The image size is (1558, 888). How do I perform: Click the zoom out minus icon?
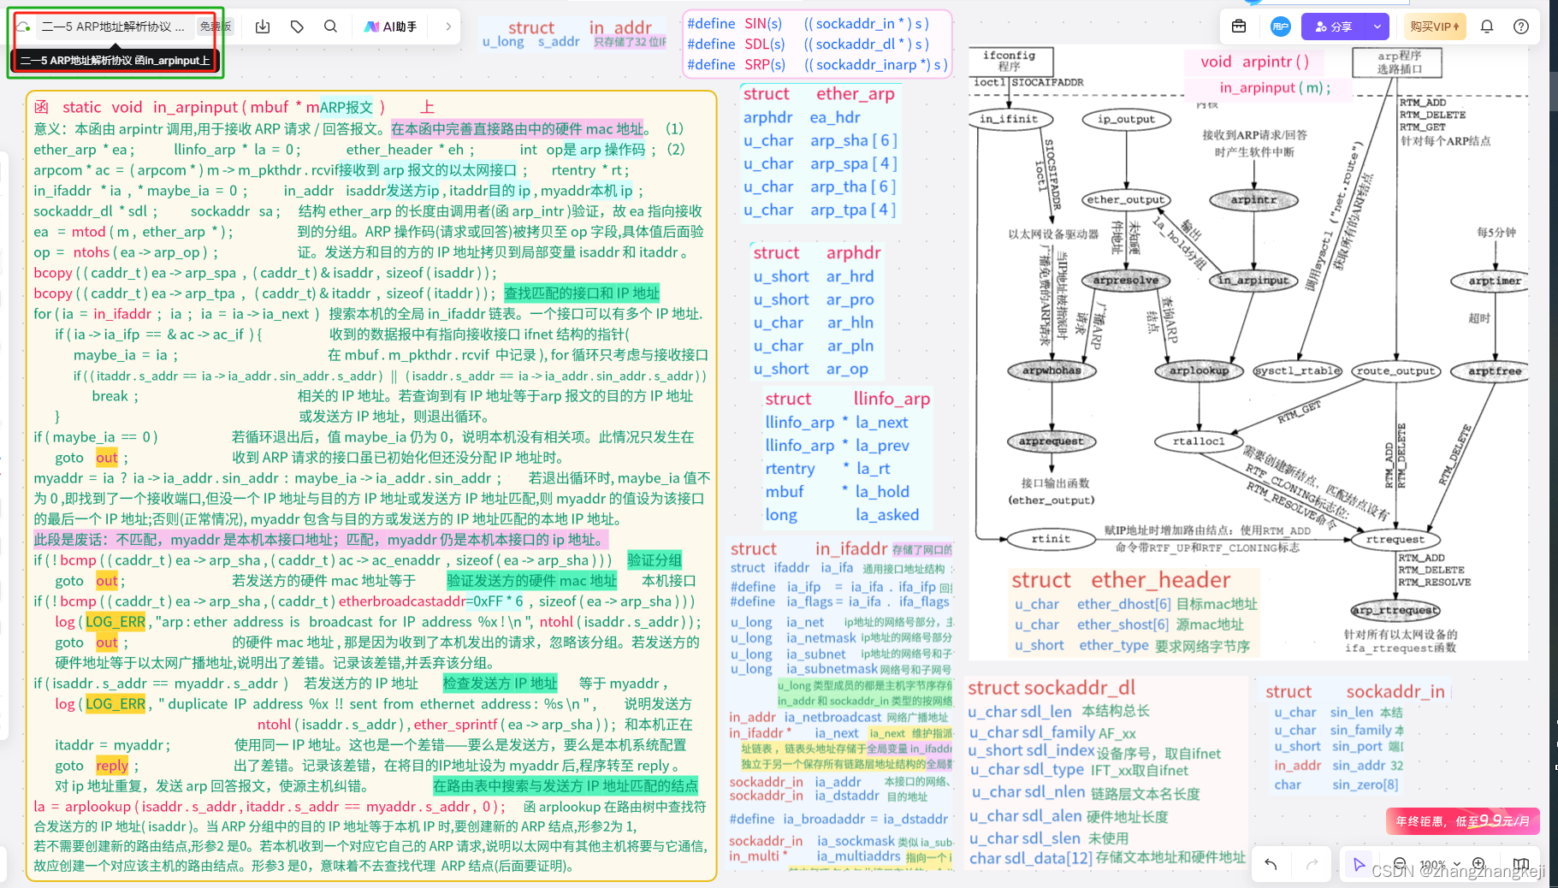coord(1400,864)
